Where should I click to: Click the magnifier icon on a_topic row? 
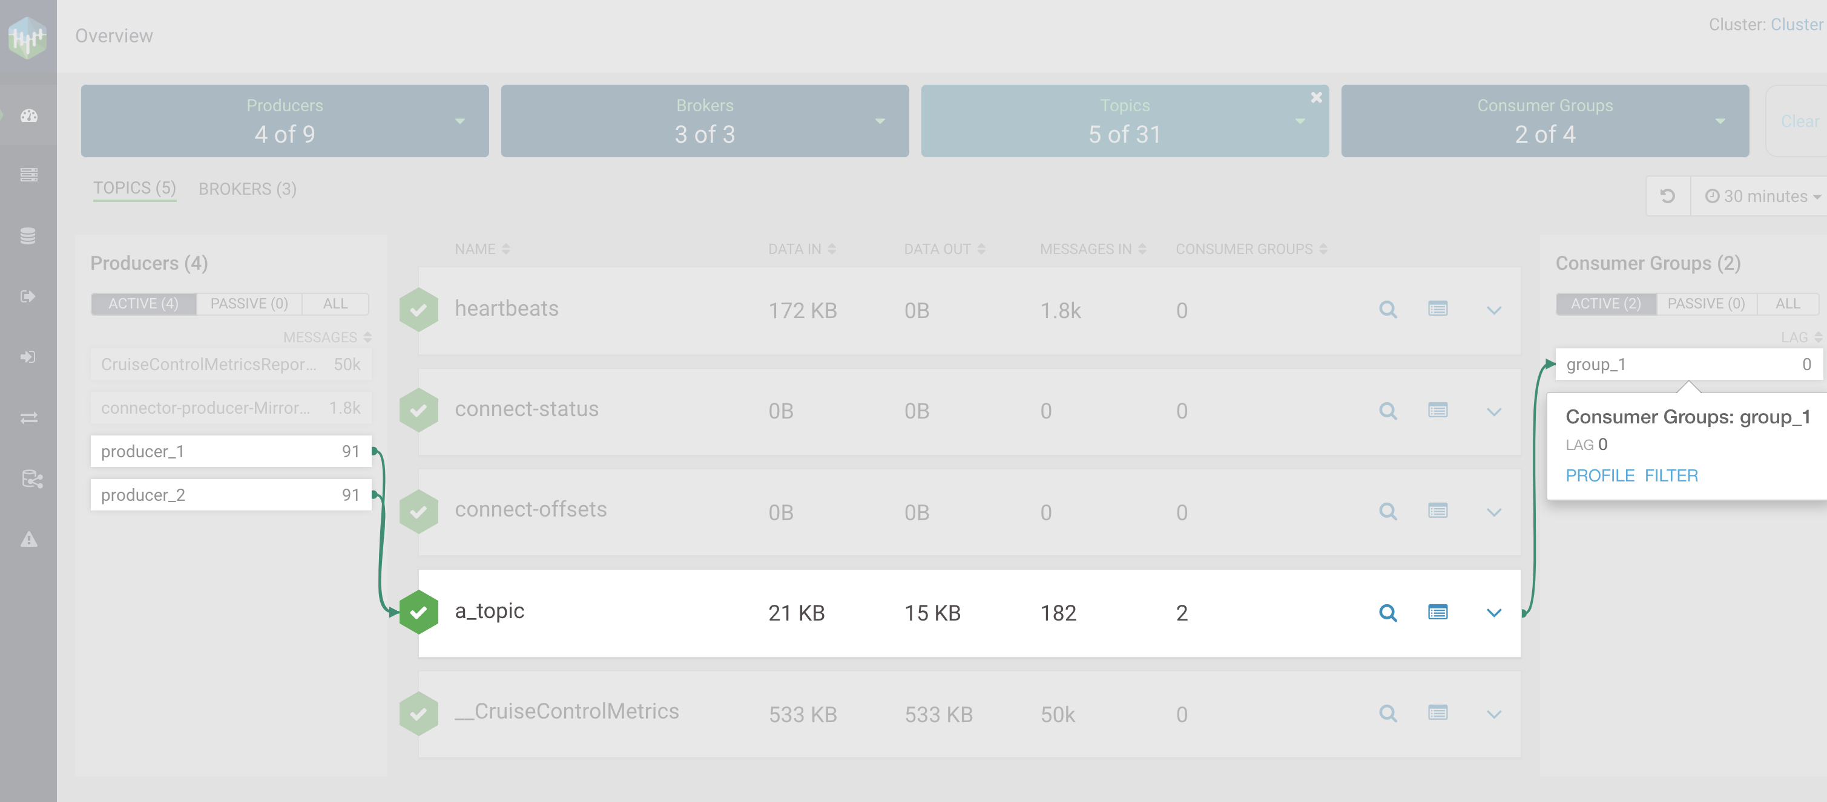coord(1388,613)
